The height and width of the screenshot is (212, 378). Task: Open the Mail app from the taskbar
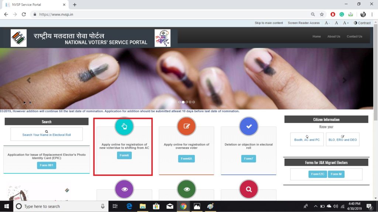tap(170, 206)
